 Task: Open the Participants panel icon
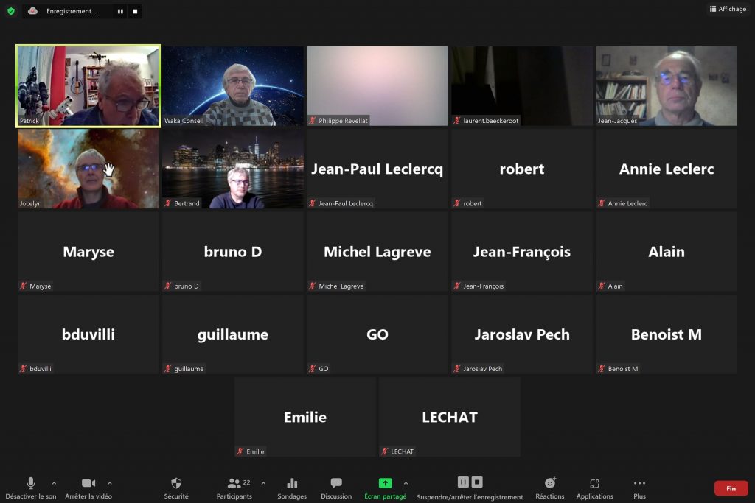[x=234, y=483]
